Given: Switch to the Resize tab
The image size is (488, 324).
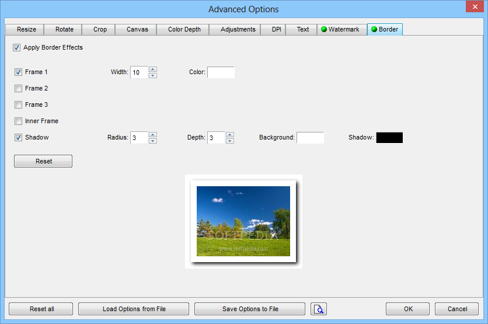Looking at the screenshot, I should (25, 30).
